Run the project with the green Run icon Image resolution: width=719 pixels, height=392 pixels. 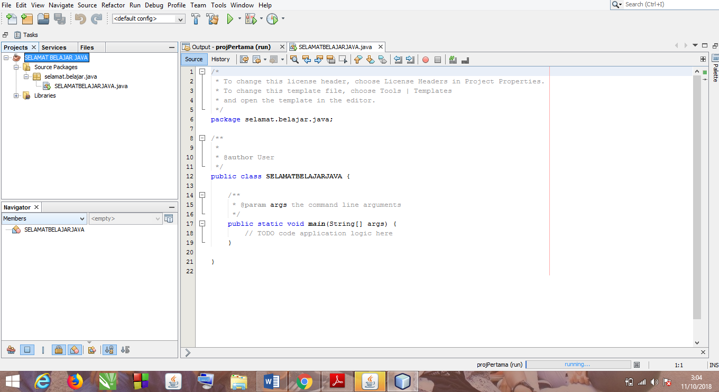(229, 19)
